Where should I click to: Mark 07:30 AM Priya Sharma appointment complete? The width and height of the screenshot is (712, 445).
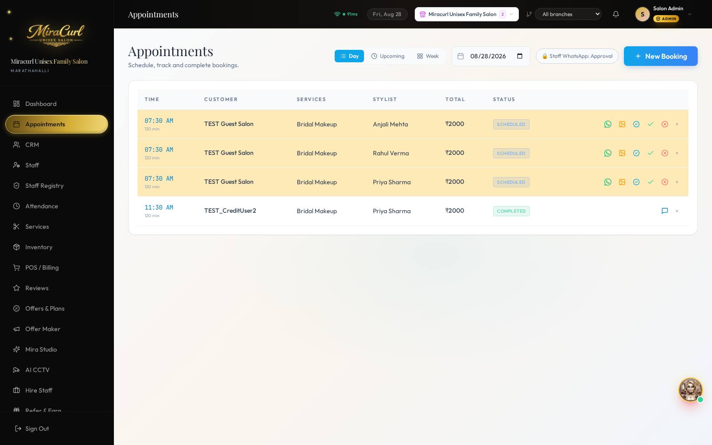click(651, 182)
